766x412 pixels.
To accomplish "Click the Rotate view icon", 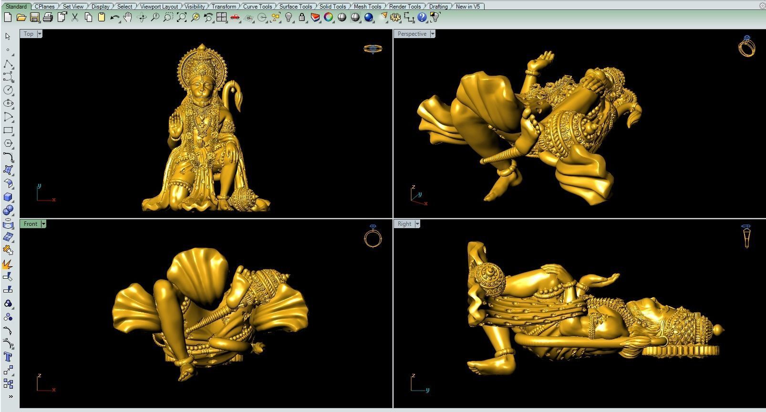I will click(x=141, y=17).
